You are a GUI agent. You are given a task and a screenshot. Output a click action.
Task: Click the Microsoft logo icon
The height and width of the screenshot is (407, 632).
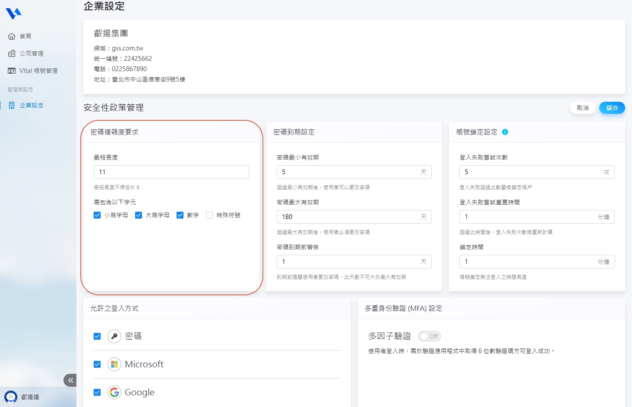click(114, 364)
